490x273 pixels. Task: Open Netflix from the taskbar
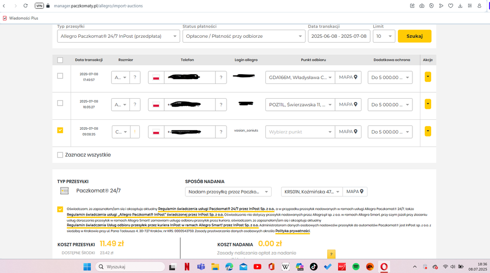pos(187,267)
